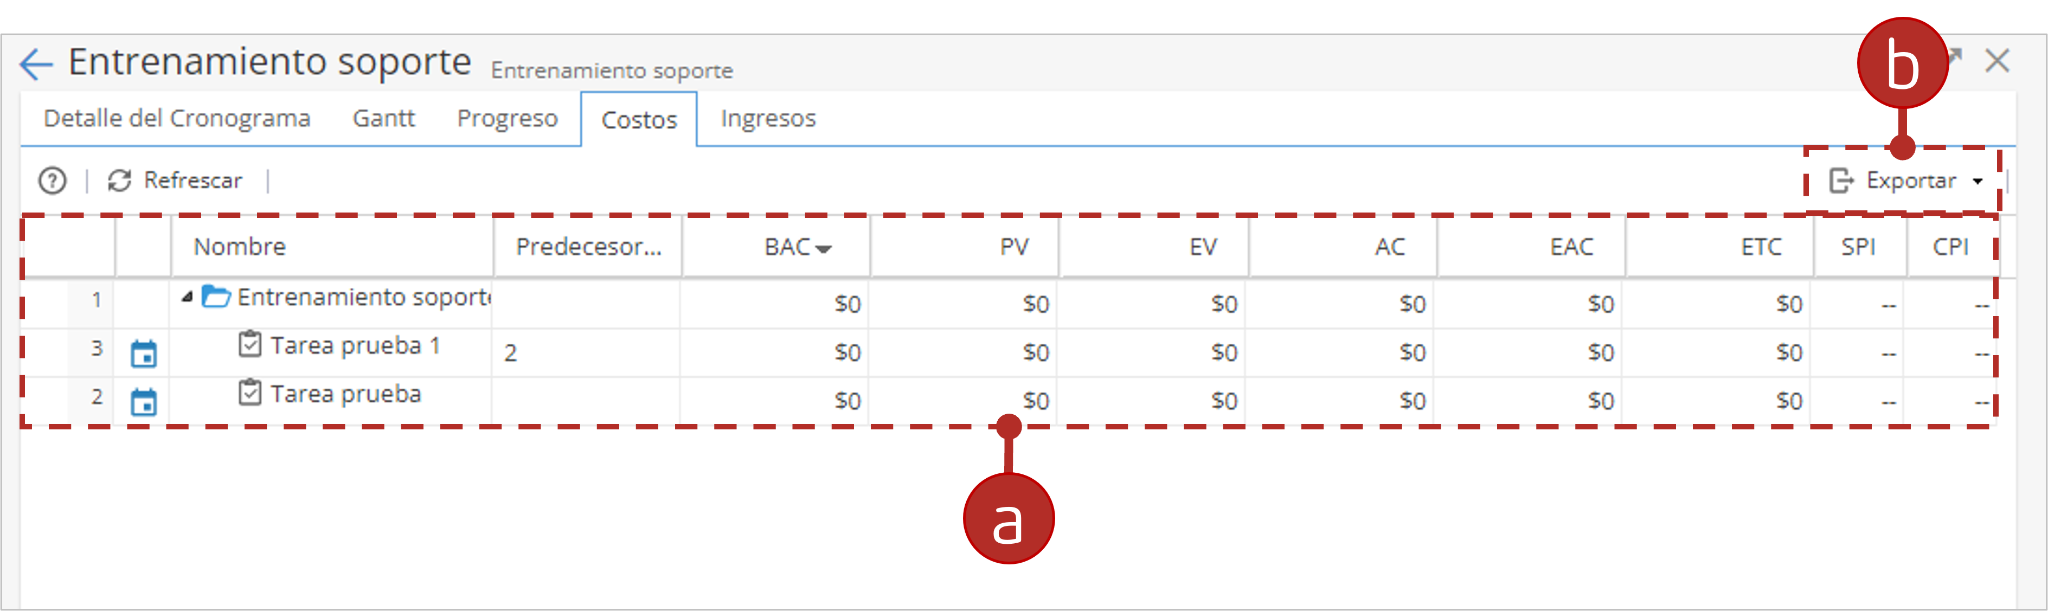
Task: Click the Exportar export icon
Action: (1841, 181)
